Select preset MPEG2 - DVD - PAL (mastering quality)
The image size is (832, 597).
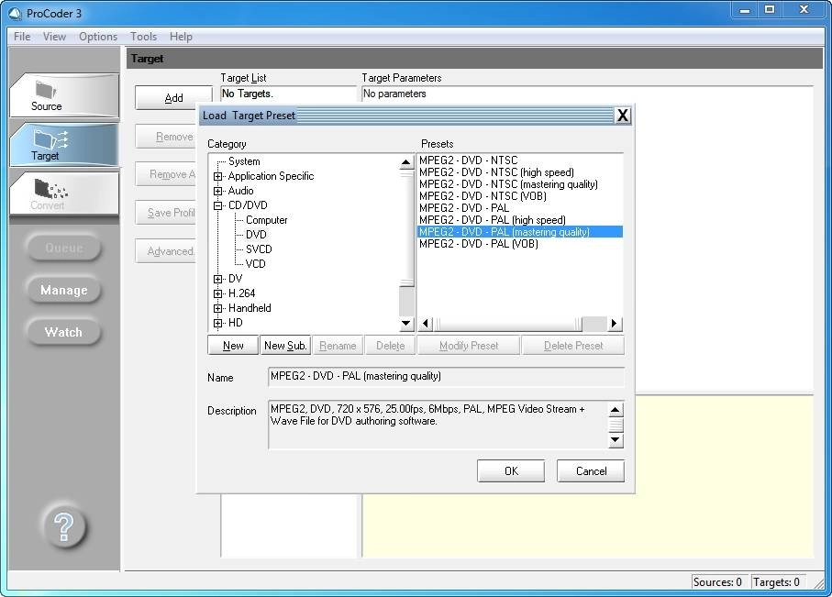(520, 232)
